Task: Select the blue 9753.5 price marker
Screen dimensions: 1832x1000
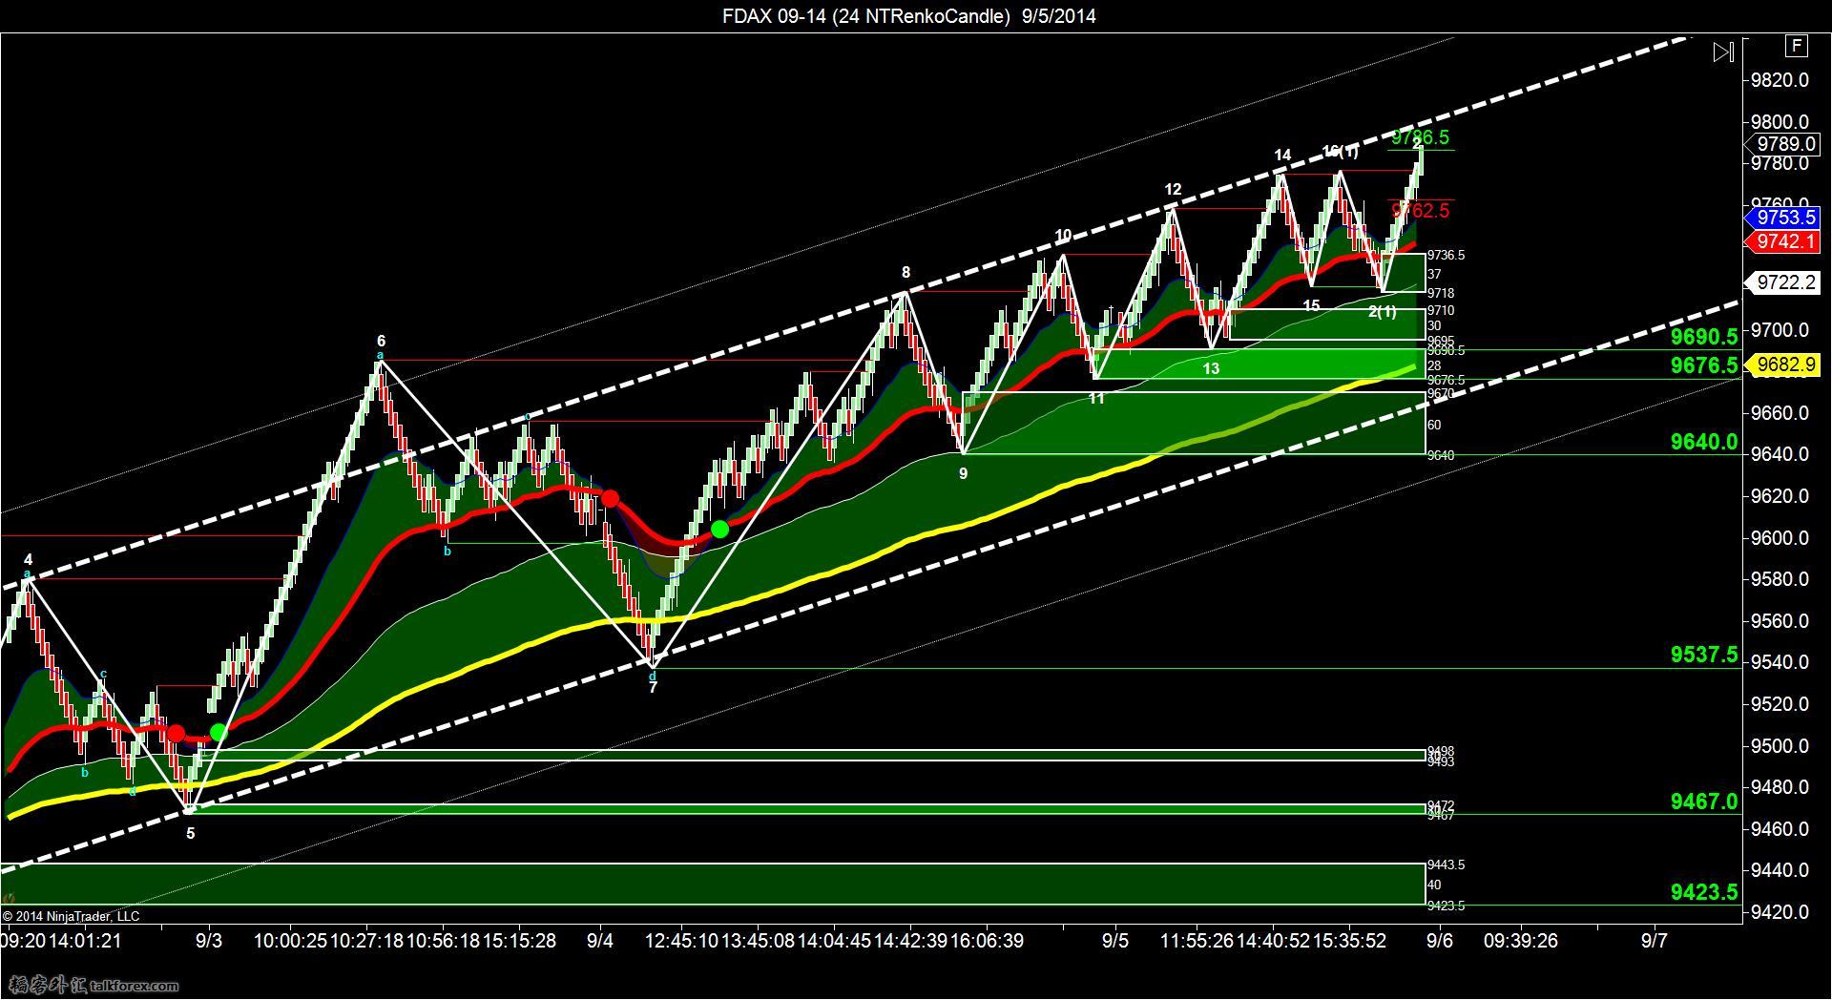Action: click(x=1784, y=218)
